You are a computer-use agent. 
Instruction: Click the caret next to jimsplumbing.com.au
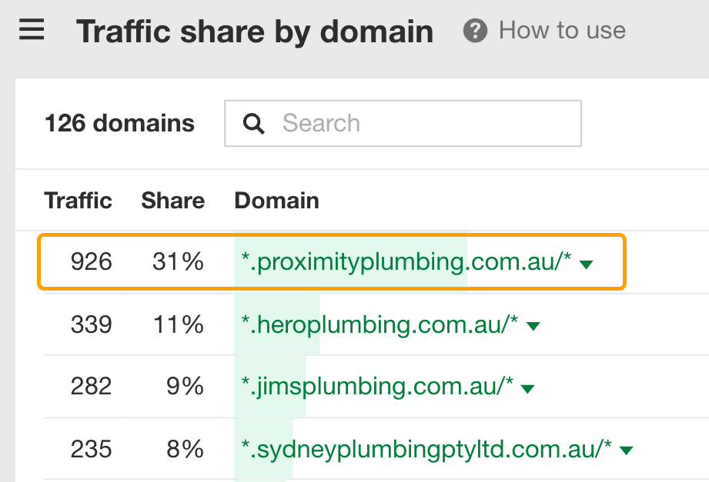[x=527, y=387]
